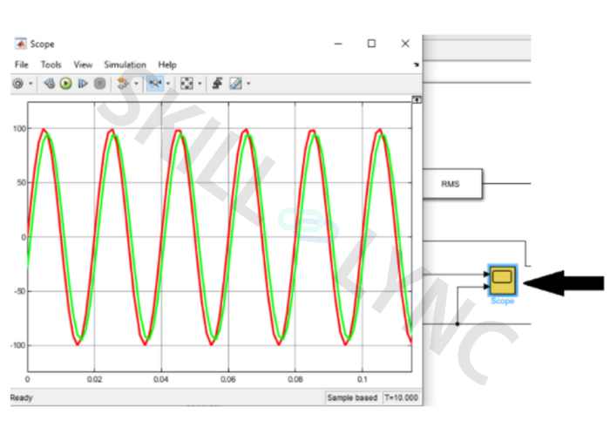Click the Sample based status indicator

point(352,397)
